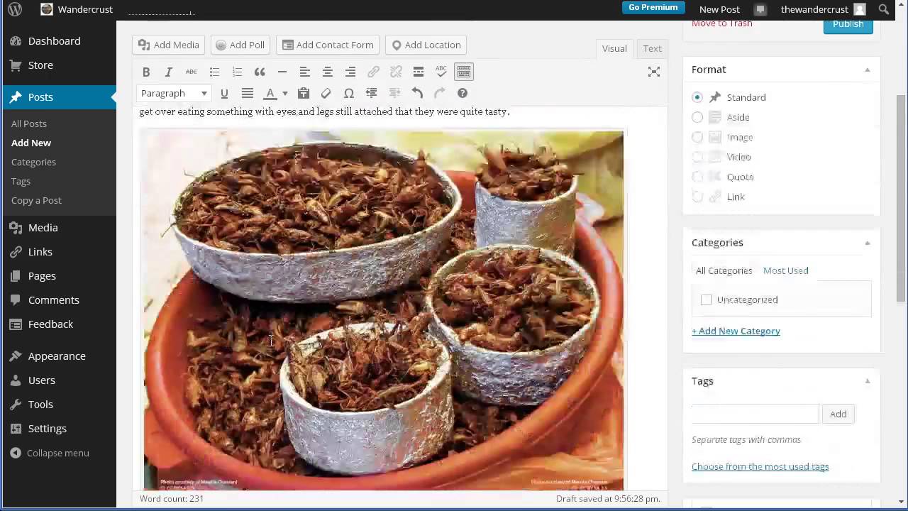Increase paragraph indent
Viewport: 908px width, 511px height.
(x=372, y=93)
